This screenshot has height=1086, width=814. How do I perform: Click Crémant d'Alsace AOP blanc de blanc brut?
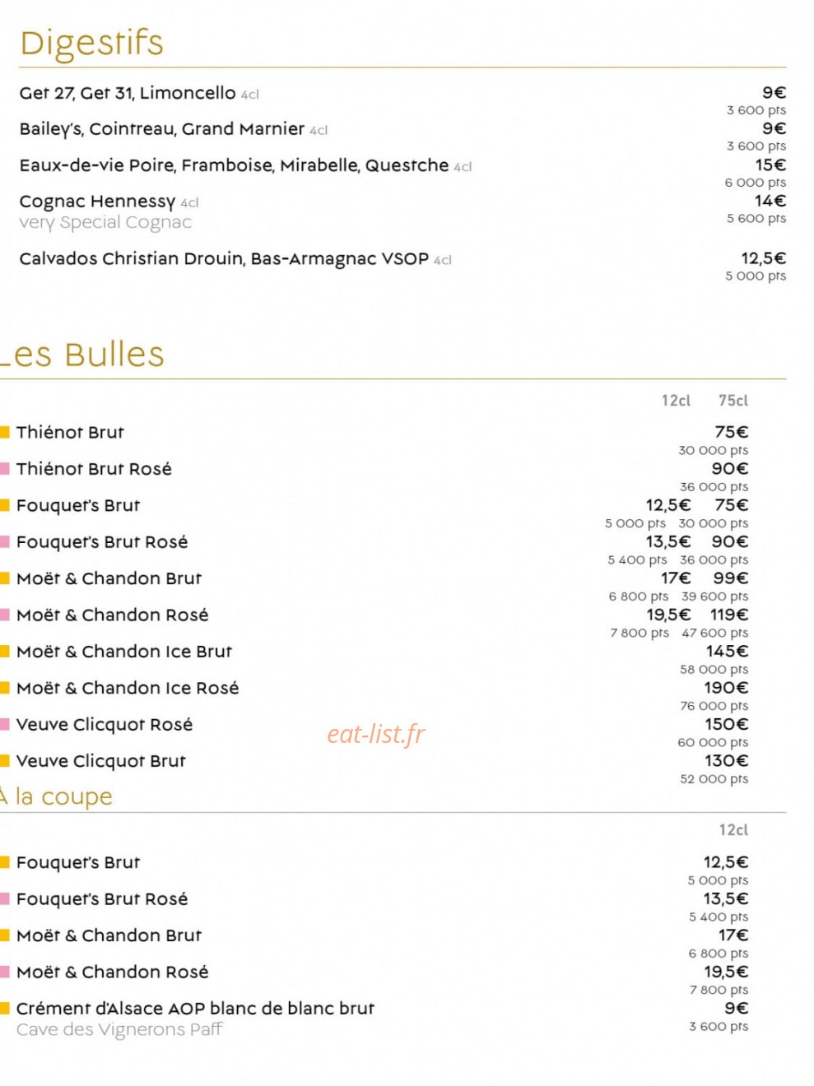pyautogui.click(x=195, y=1009)
